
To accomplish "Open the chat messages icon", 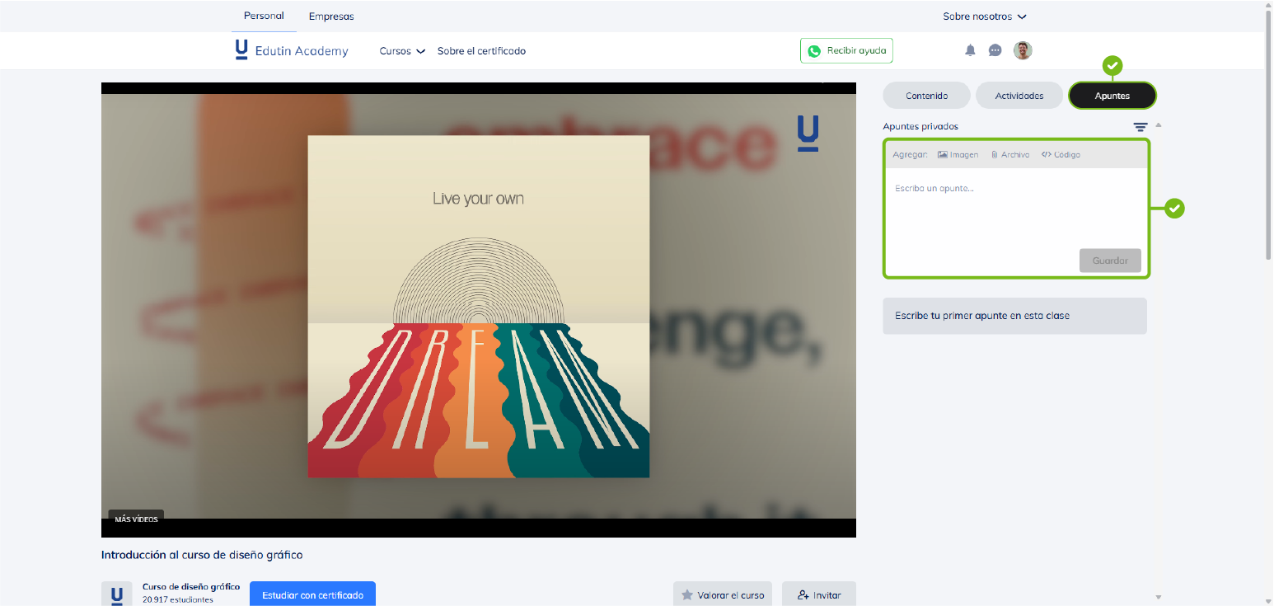I will 995,50.
